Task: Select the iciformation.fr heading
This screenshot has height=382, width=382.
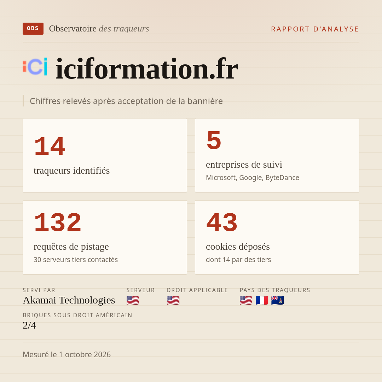Action: tap(147, 69)
